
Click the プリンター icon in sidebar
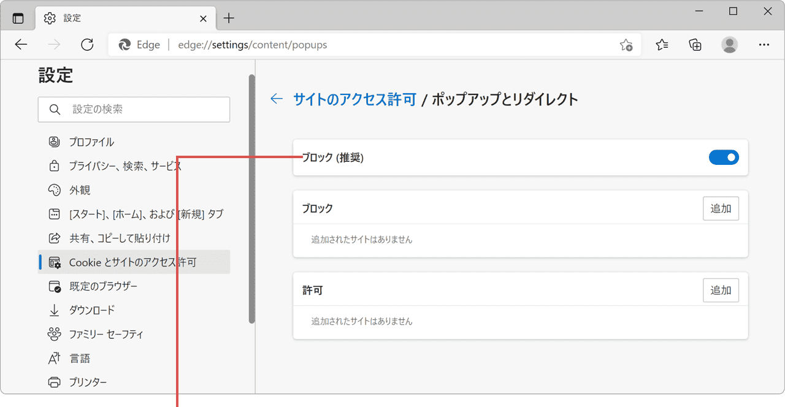[54, 382]
